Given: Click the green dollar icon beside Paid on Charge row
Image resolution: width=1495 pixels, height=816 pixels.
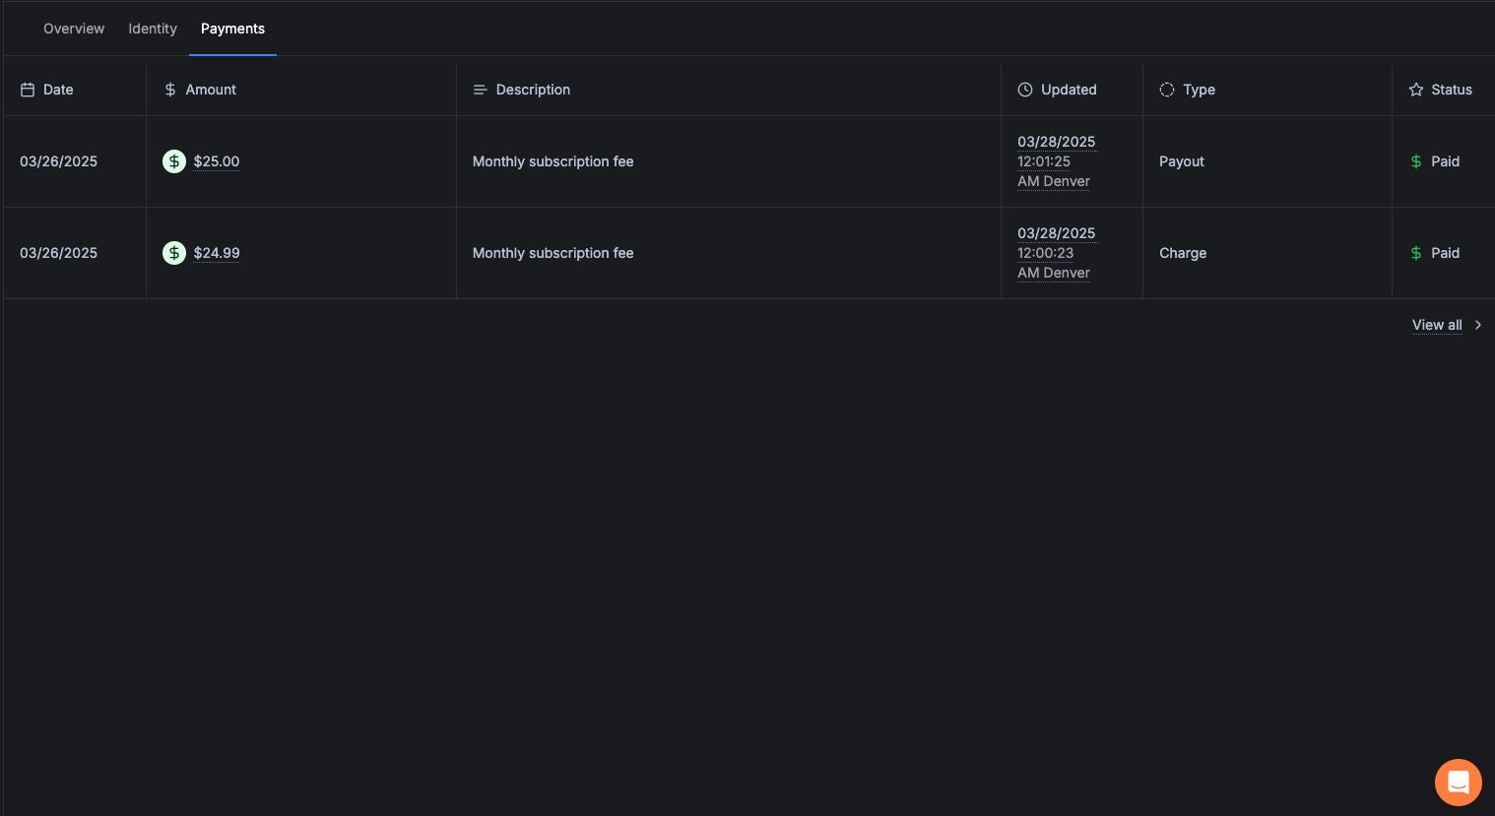Looking at the screenshot, I should 1416,252.
